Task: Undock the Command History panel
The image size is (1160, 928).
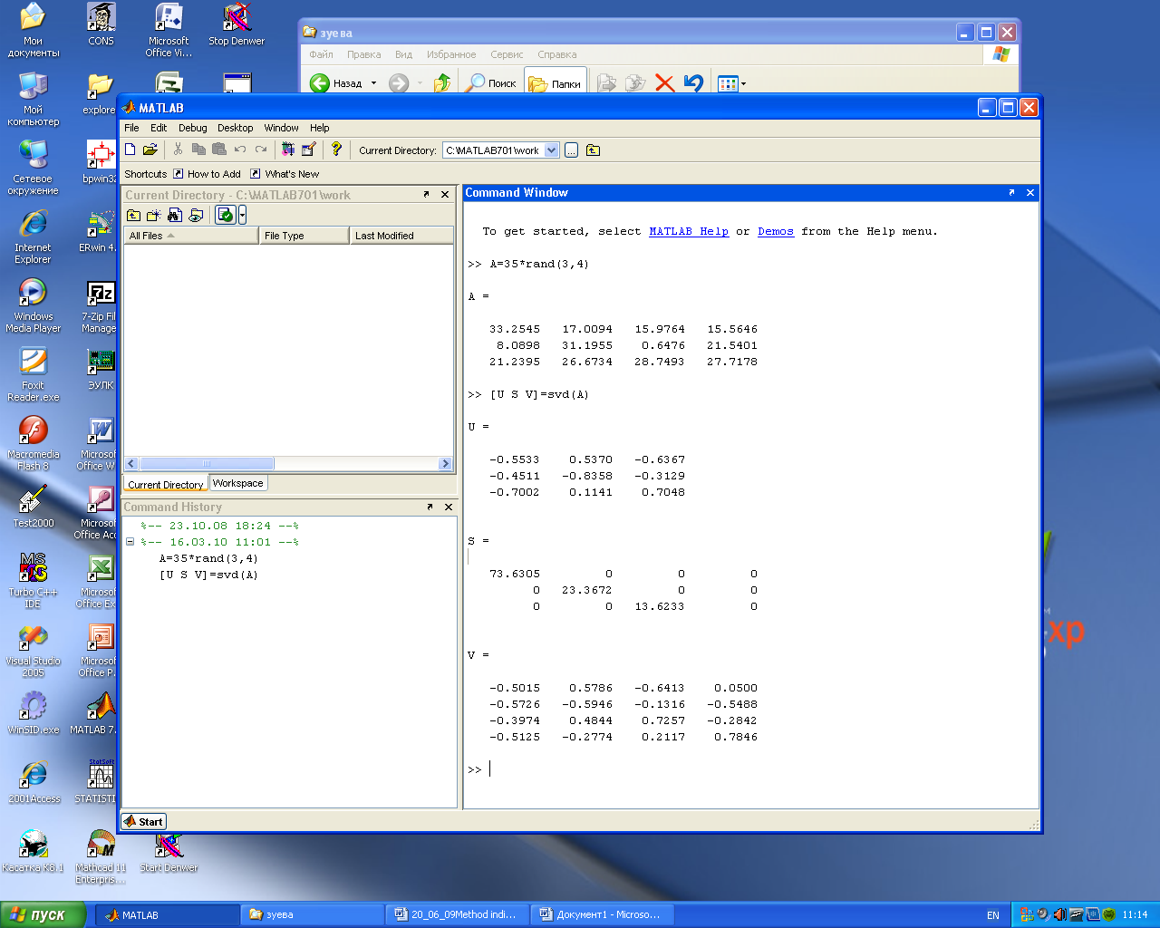Action: tap(430, 507)
